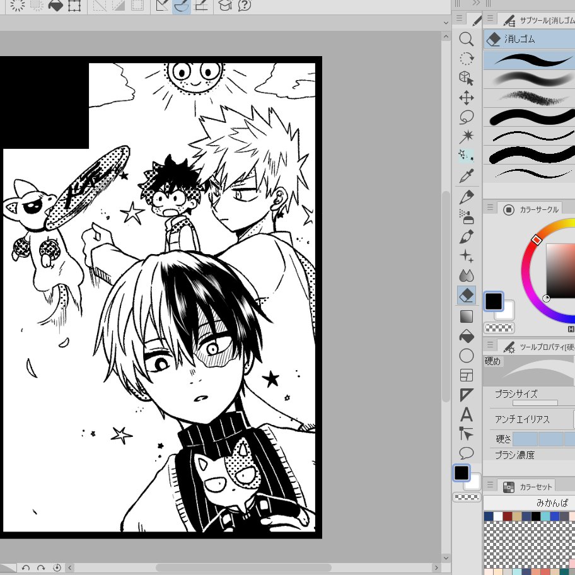Open the Color Set palette menu
575x575 pixels.
(490, 485)
